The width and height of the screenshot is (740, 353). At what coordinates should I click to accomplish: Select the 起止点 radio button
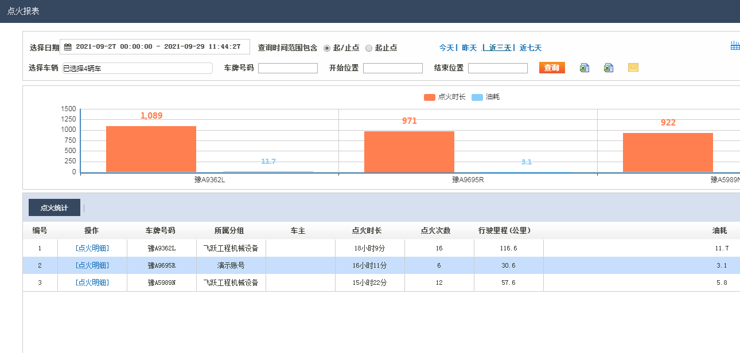click(369, 48)
